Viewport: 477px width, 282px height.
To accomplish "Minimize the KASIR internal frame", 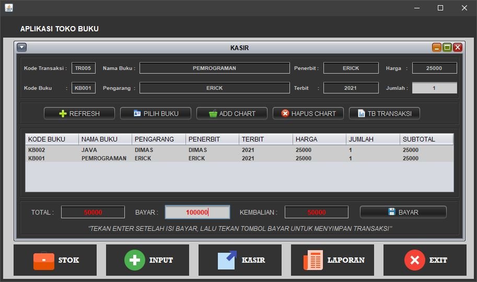I will click(436, 48).
